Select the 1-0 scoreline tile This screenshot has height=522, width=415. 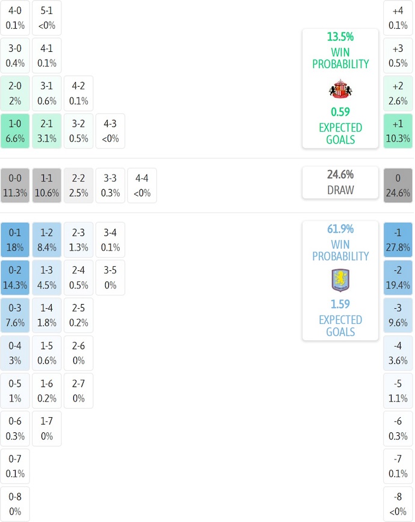click(15, 131)
